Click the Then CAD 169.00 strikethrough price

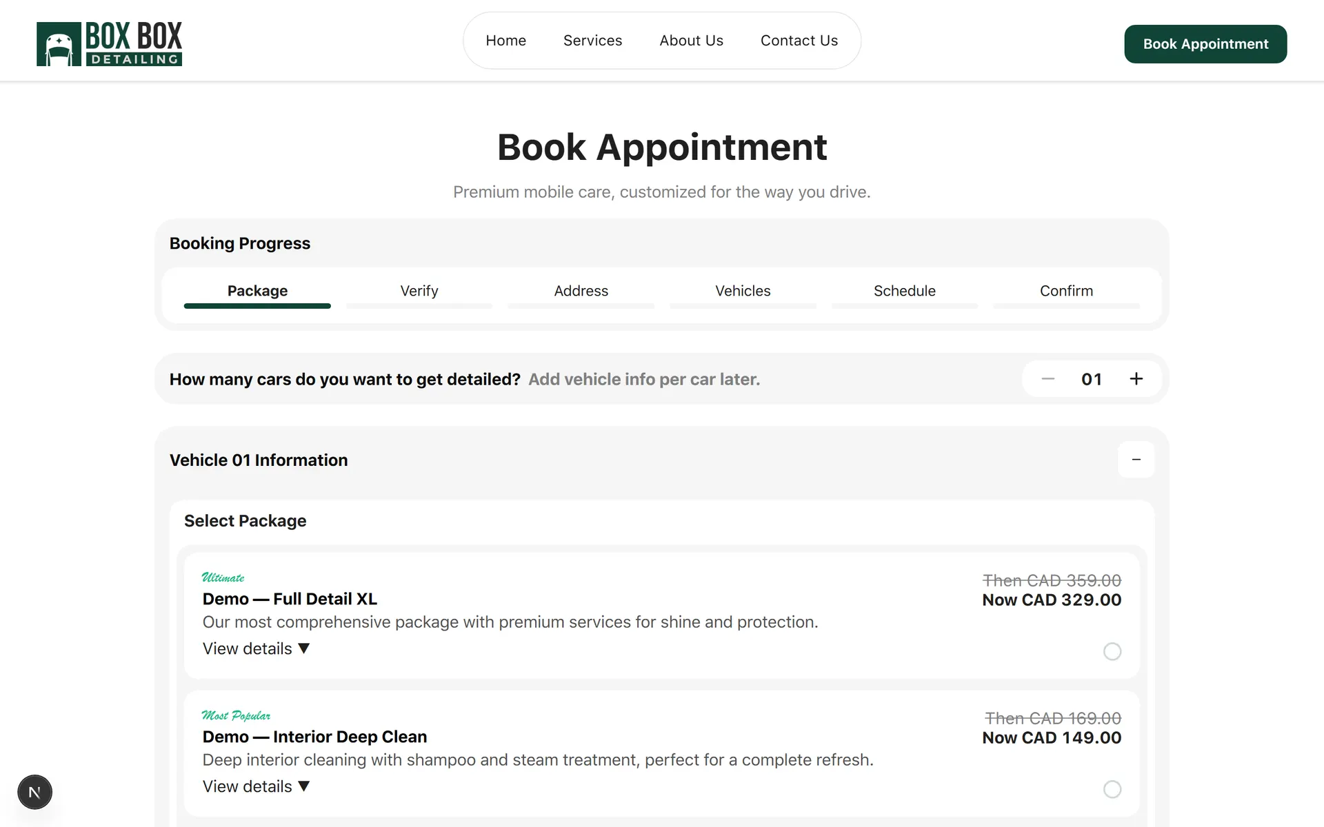(1053, 718)
